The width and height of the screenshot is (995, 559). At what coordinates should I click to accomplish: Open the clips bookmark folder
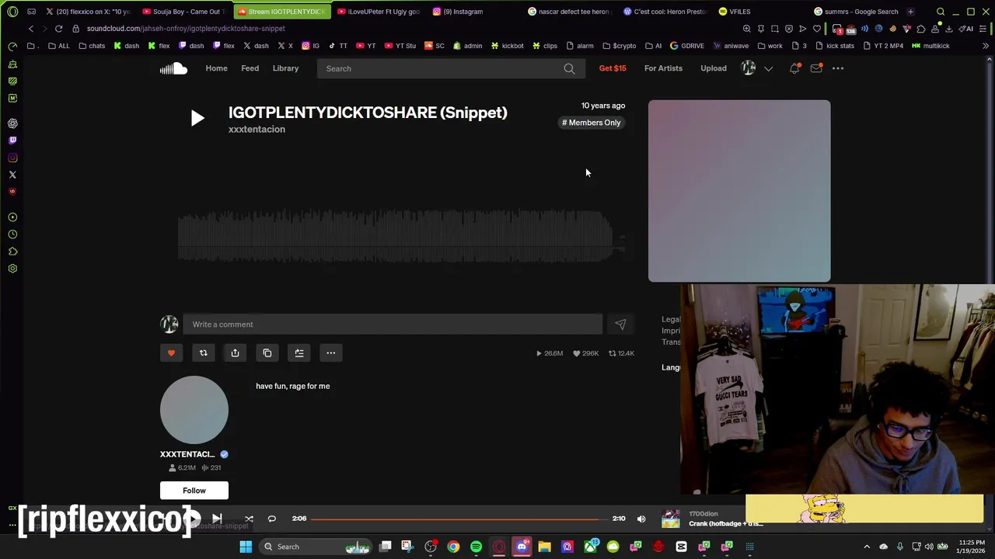tap(544, 46)
